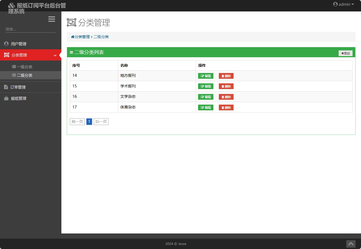Click the 分类管理 category icon in sidebar

point(6,55)
